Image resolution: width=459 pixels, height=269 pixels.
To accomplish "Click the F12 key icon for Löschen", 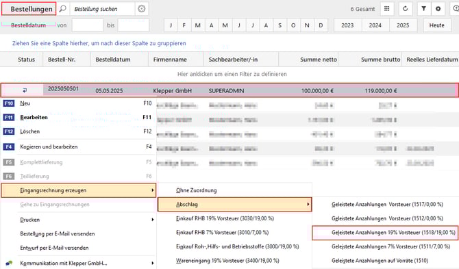I will click(9, 131).
